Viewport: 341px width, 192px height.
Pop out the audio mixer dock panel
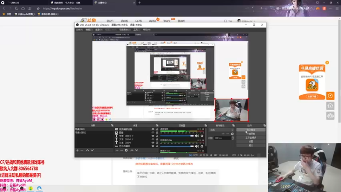click(205, 125)
